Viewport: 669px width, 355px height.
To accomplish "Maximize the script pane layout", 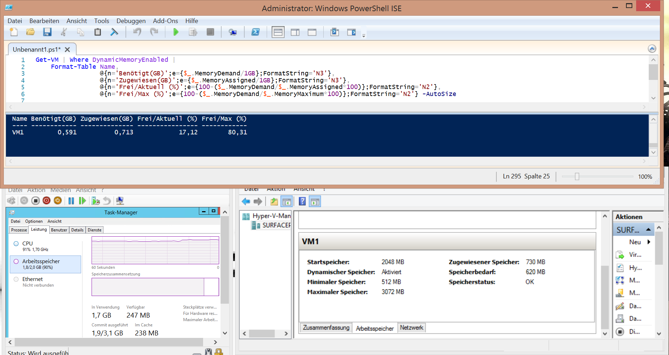I will coord(312,32).
